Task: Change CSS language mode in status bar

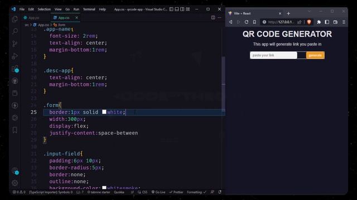Action: coord(143,192)
